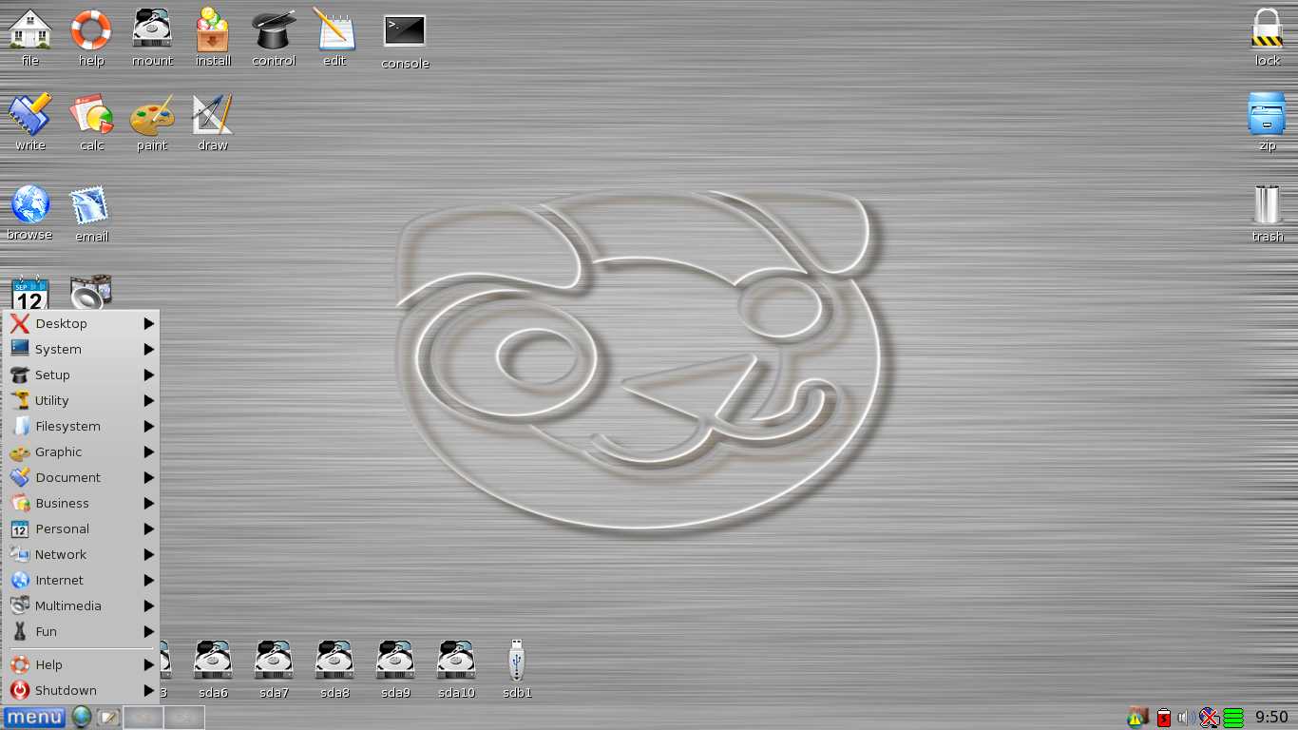The width and height of the screenshot is (1298, 730).
Task: Expand the Help submenu in menu
Action: [x=82, y=665]
